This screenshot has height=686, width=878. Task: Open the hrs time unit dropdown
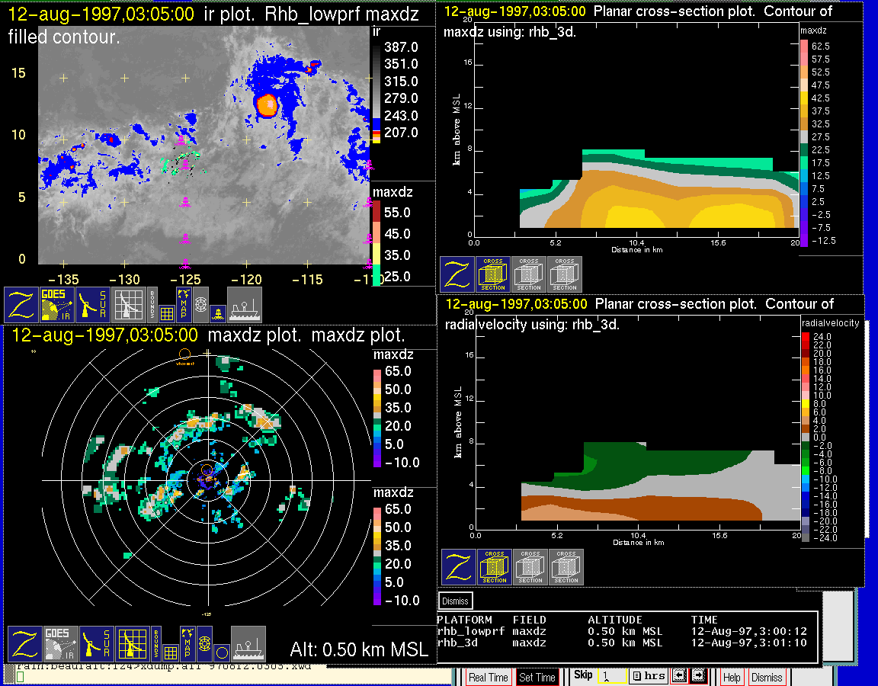point(649,676)
